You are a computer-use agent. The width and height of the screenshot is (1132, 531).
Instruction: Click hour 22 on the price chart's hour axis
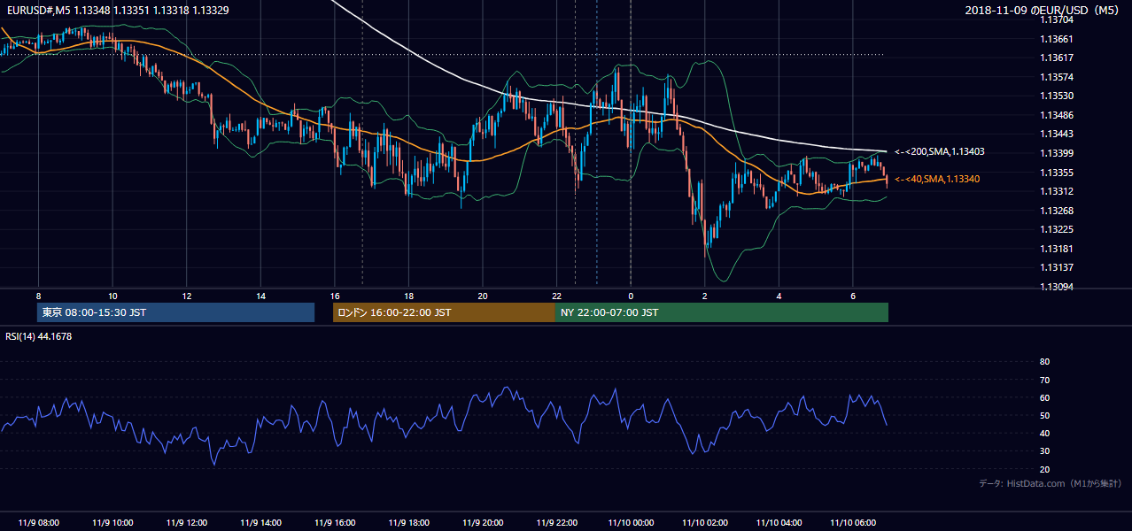556,296
